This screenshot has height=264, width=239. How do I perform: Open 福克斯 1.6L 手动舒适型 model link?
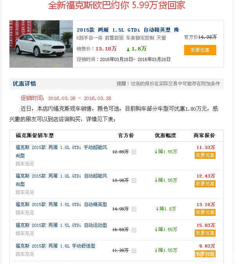coord(55,246)
